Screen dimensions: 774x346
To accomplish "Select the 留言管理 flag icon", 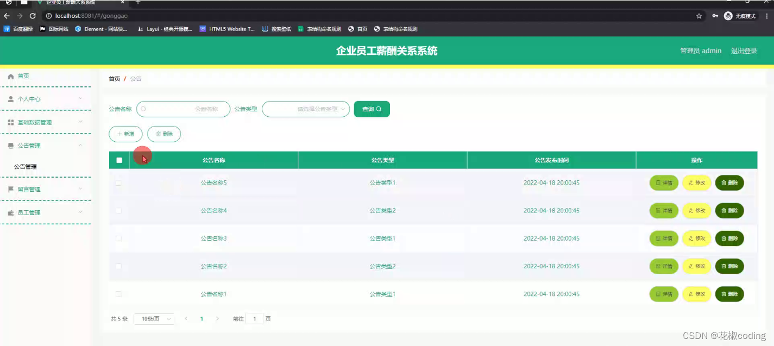I will pyautogui.click(x=12, y=188).
